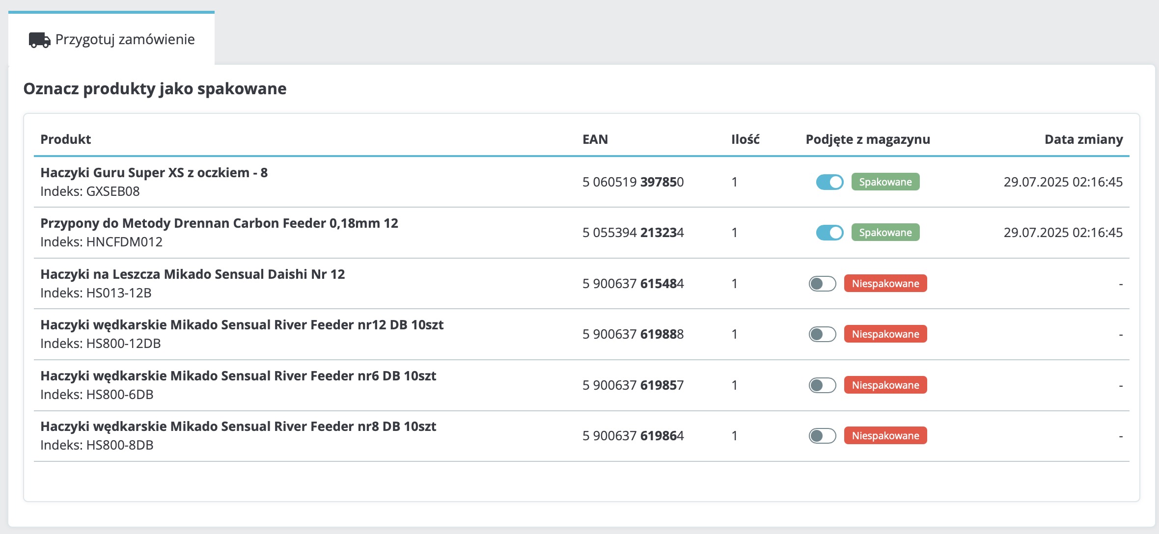Select product River Feeder nr12 DB 10szt

click(242, 325)
